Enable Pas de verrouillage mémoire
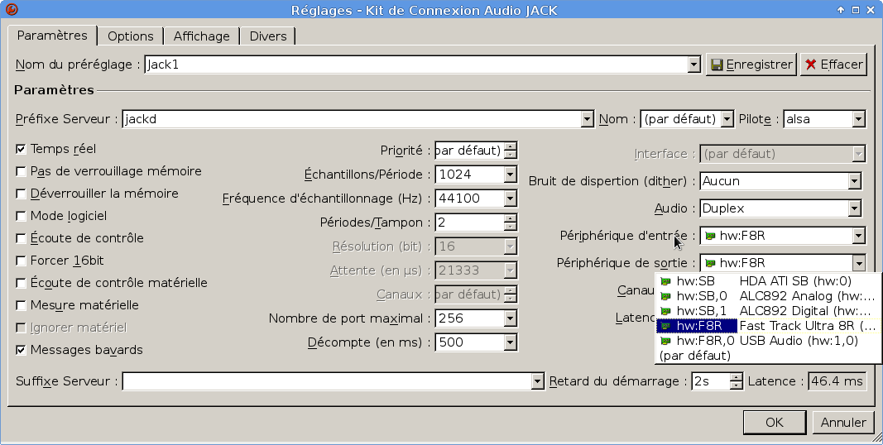This screenshot has width=883, height=445. coord(21,171)
